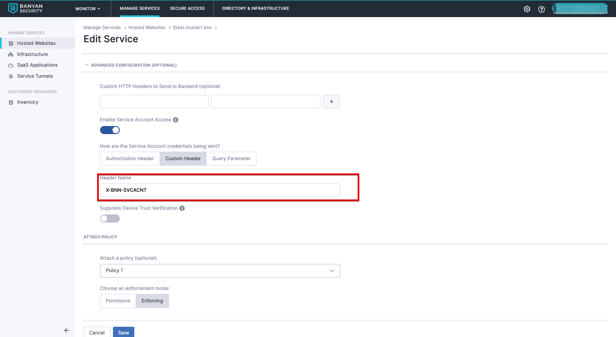Viewport: 616px width, 337px height.
Task: Click the Infrastructure icon in sidebar
Action: click(x=11, y=55)
